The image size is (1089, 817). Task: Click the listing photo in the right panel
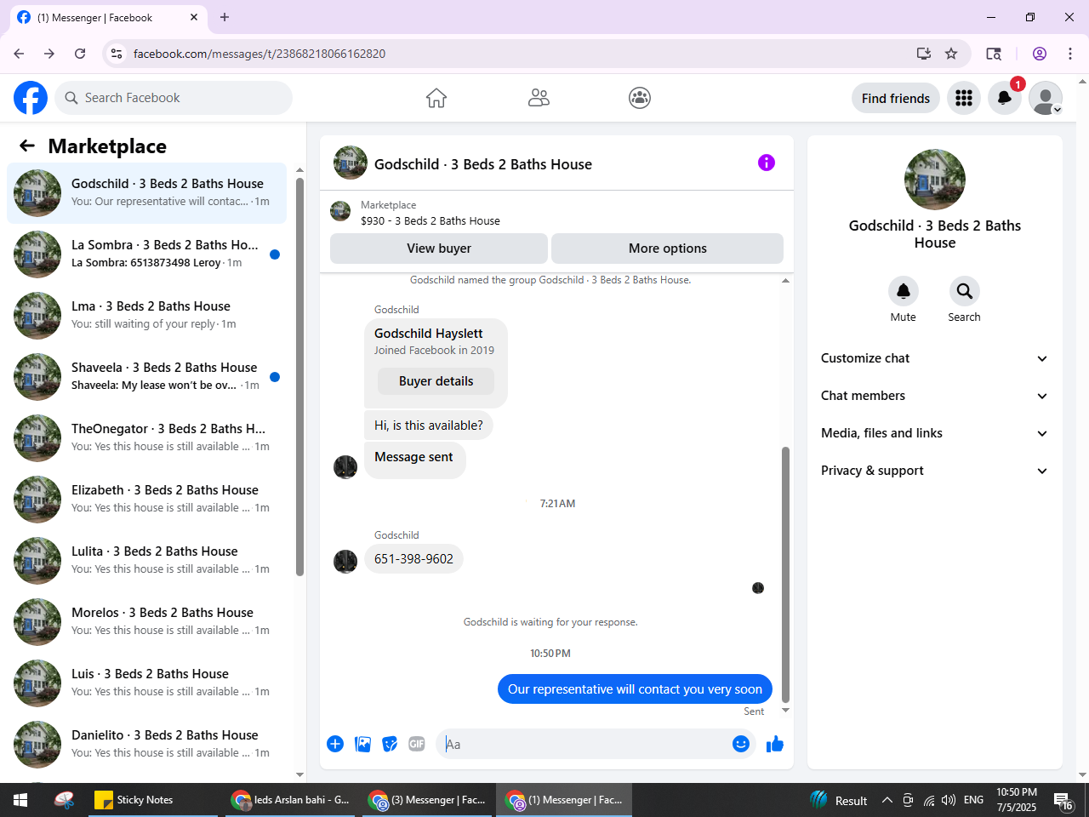pyautogui.click(x=935, y=180)
